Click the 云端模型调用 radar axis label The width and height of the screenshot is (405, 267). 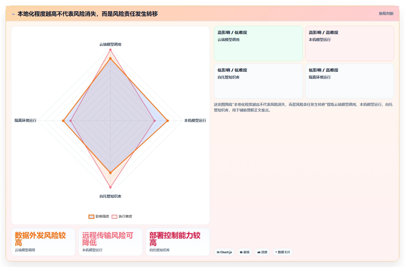click(110, 44)
